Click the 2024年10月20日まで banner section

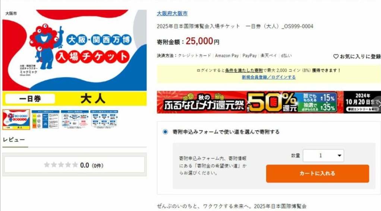(362, 102)
